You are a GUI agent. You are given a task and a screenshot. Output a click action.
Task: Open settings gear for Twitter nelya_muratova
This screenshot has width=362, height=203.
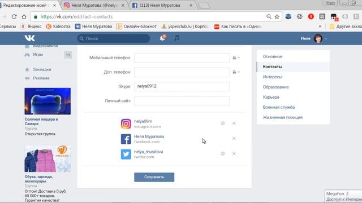pos(223,153)
